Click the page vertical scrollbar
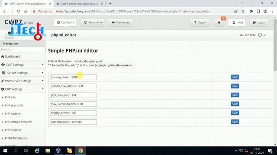277x155 pixels. click(275, 45)
